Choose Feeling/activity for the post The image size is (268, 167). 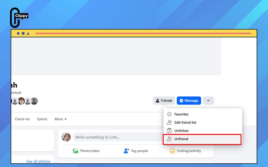[185, 151]
